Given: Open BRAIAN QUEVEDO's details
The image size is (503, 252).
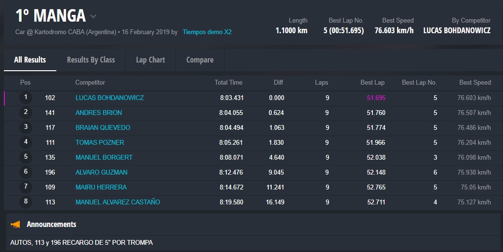Looking at the screenshot, I should [x=103, y=127].
